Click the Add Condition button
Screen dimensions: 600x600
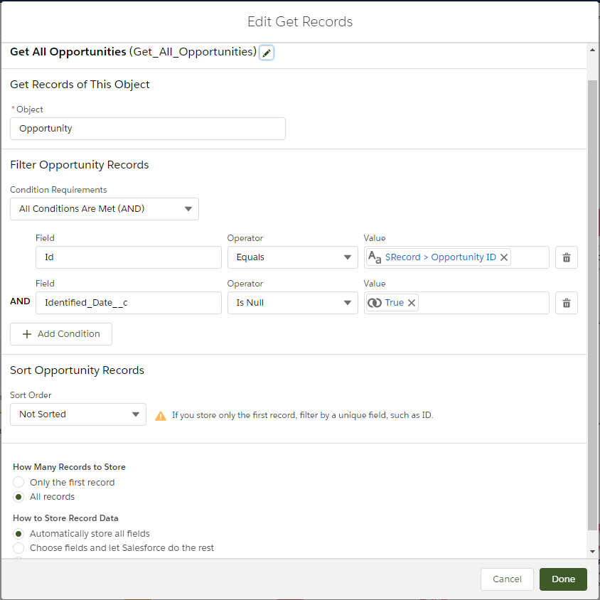[61, 334]
